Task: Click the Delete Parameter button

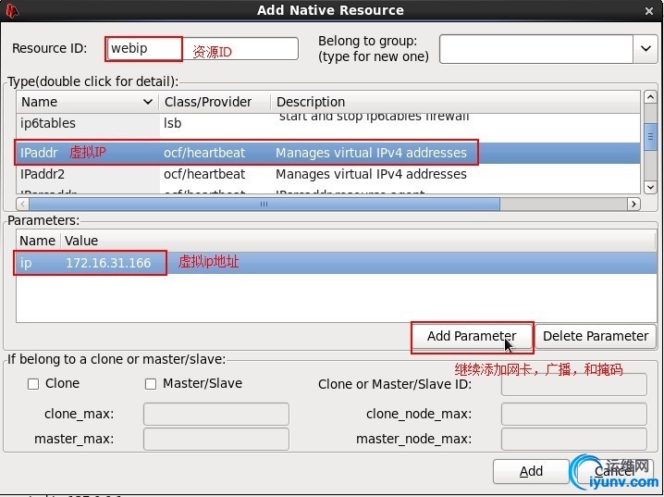Action: [596, 336]
